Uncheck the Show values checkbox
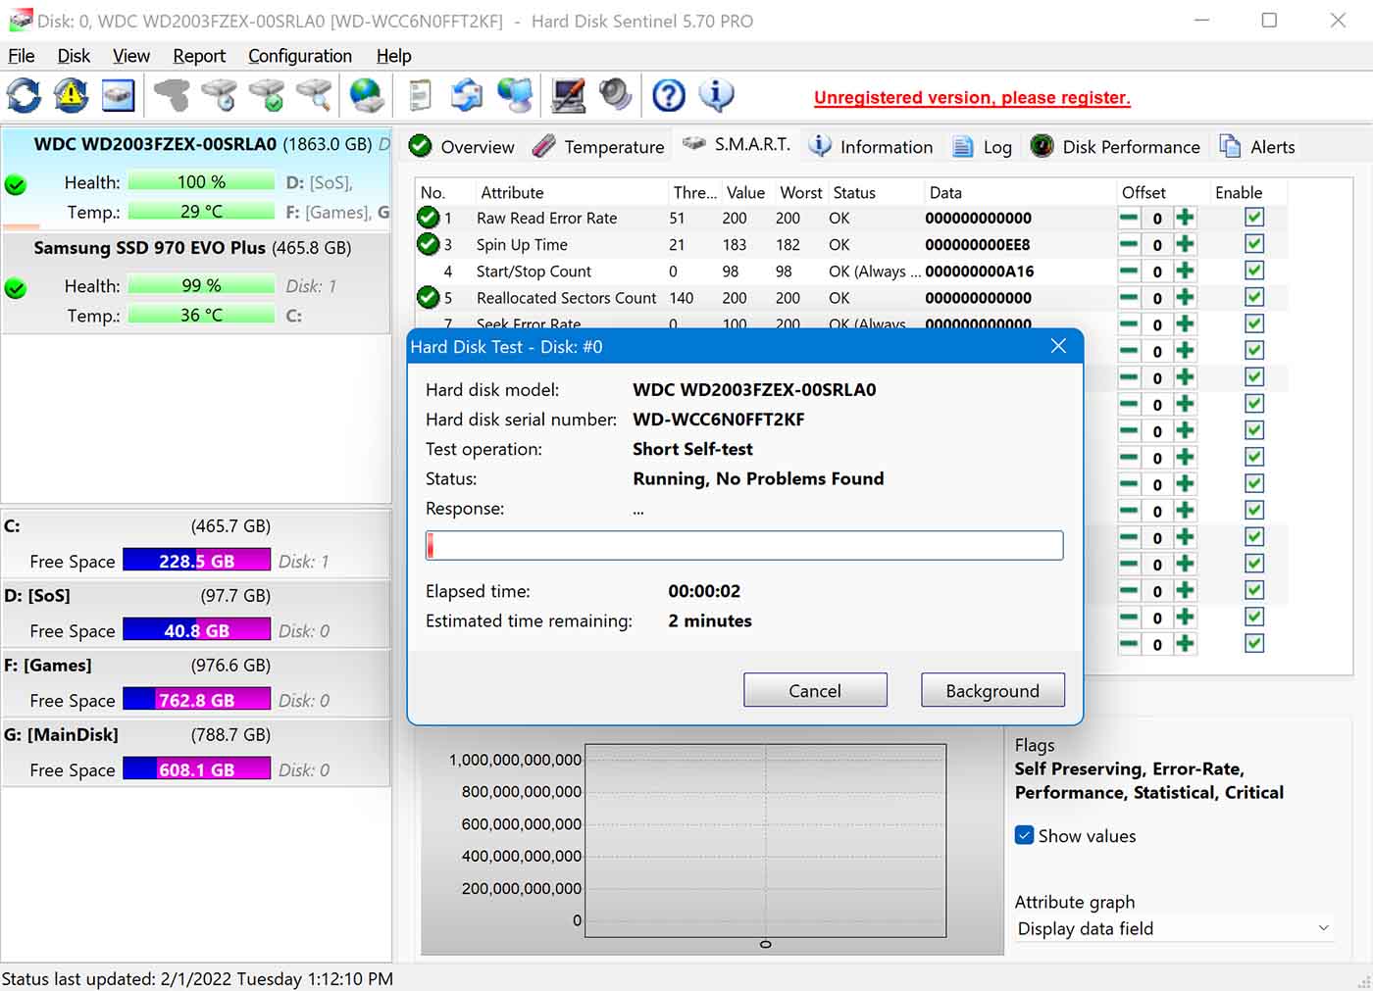Viewport: 1373px width, 991px height. coord(1024,835)
